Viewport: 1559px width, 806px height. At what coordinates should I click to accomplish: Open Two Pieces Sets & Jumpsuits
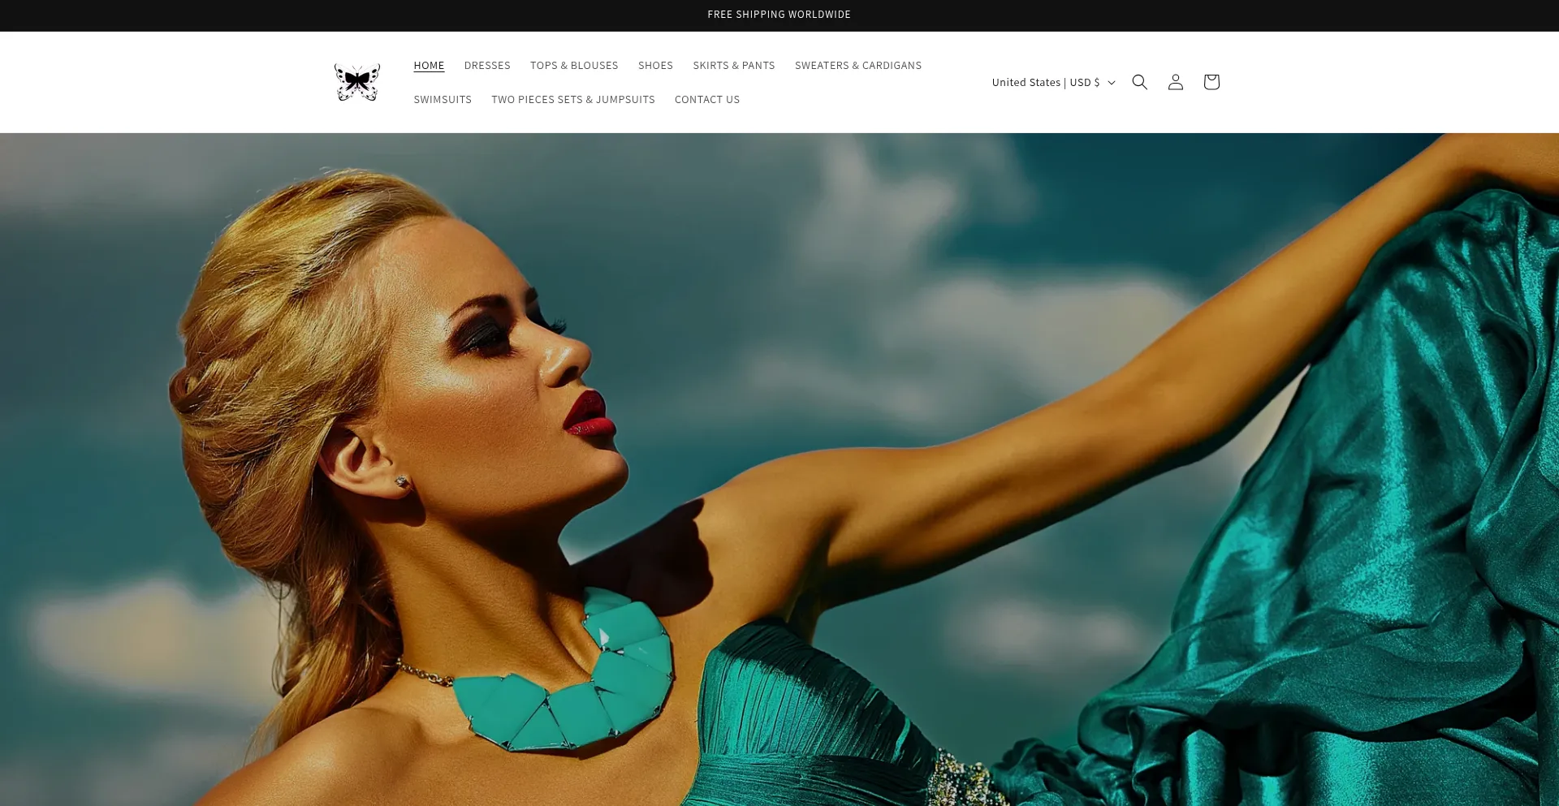573,100
